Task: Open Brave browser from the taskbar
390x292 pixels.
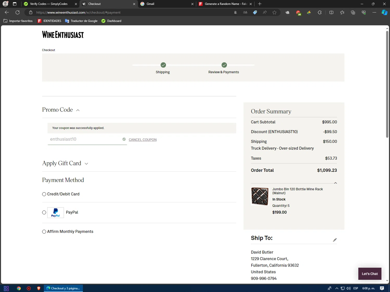Action: [39, 288]
